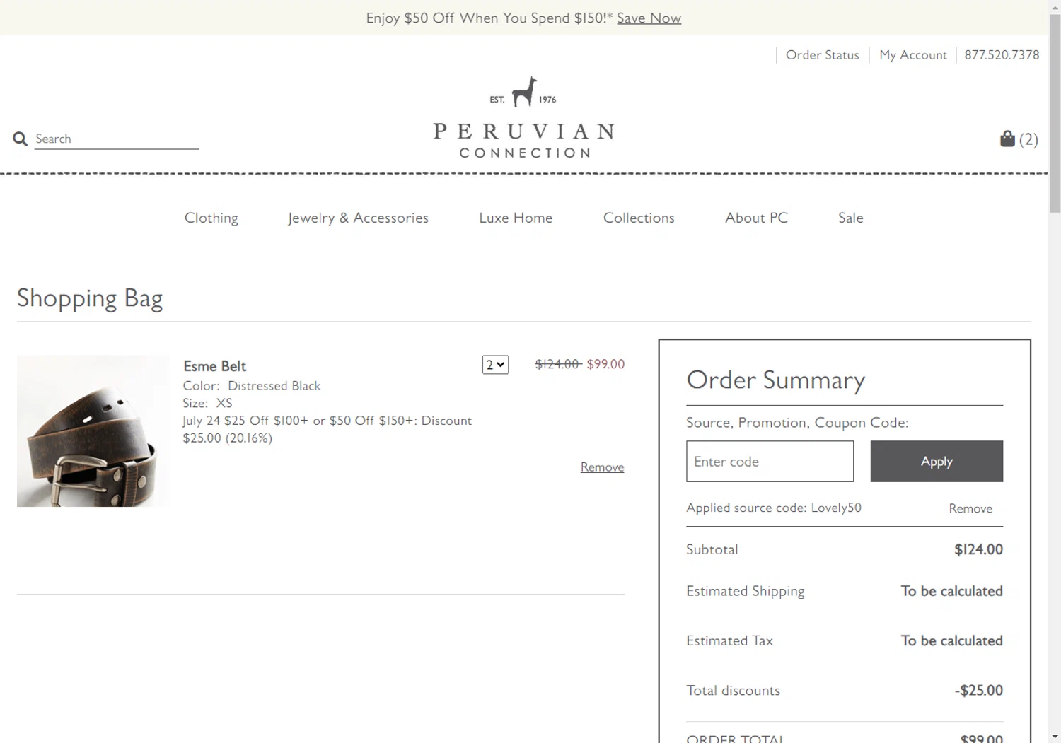1061x743 pixels.
Task: Click into the Search text field
Action: coord(117,139)
